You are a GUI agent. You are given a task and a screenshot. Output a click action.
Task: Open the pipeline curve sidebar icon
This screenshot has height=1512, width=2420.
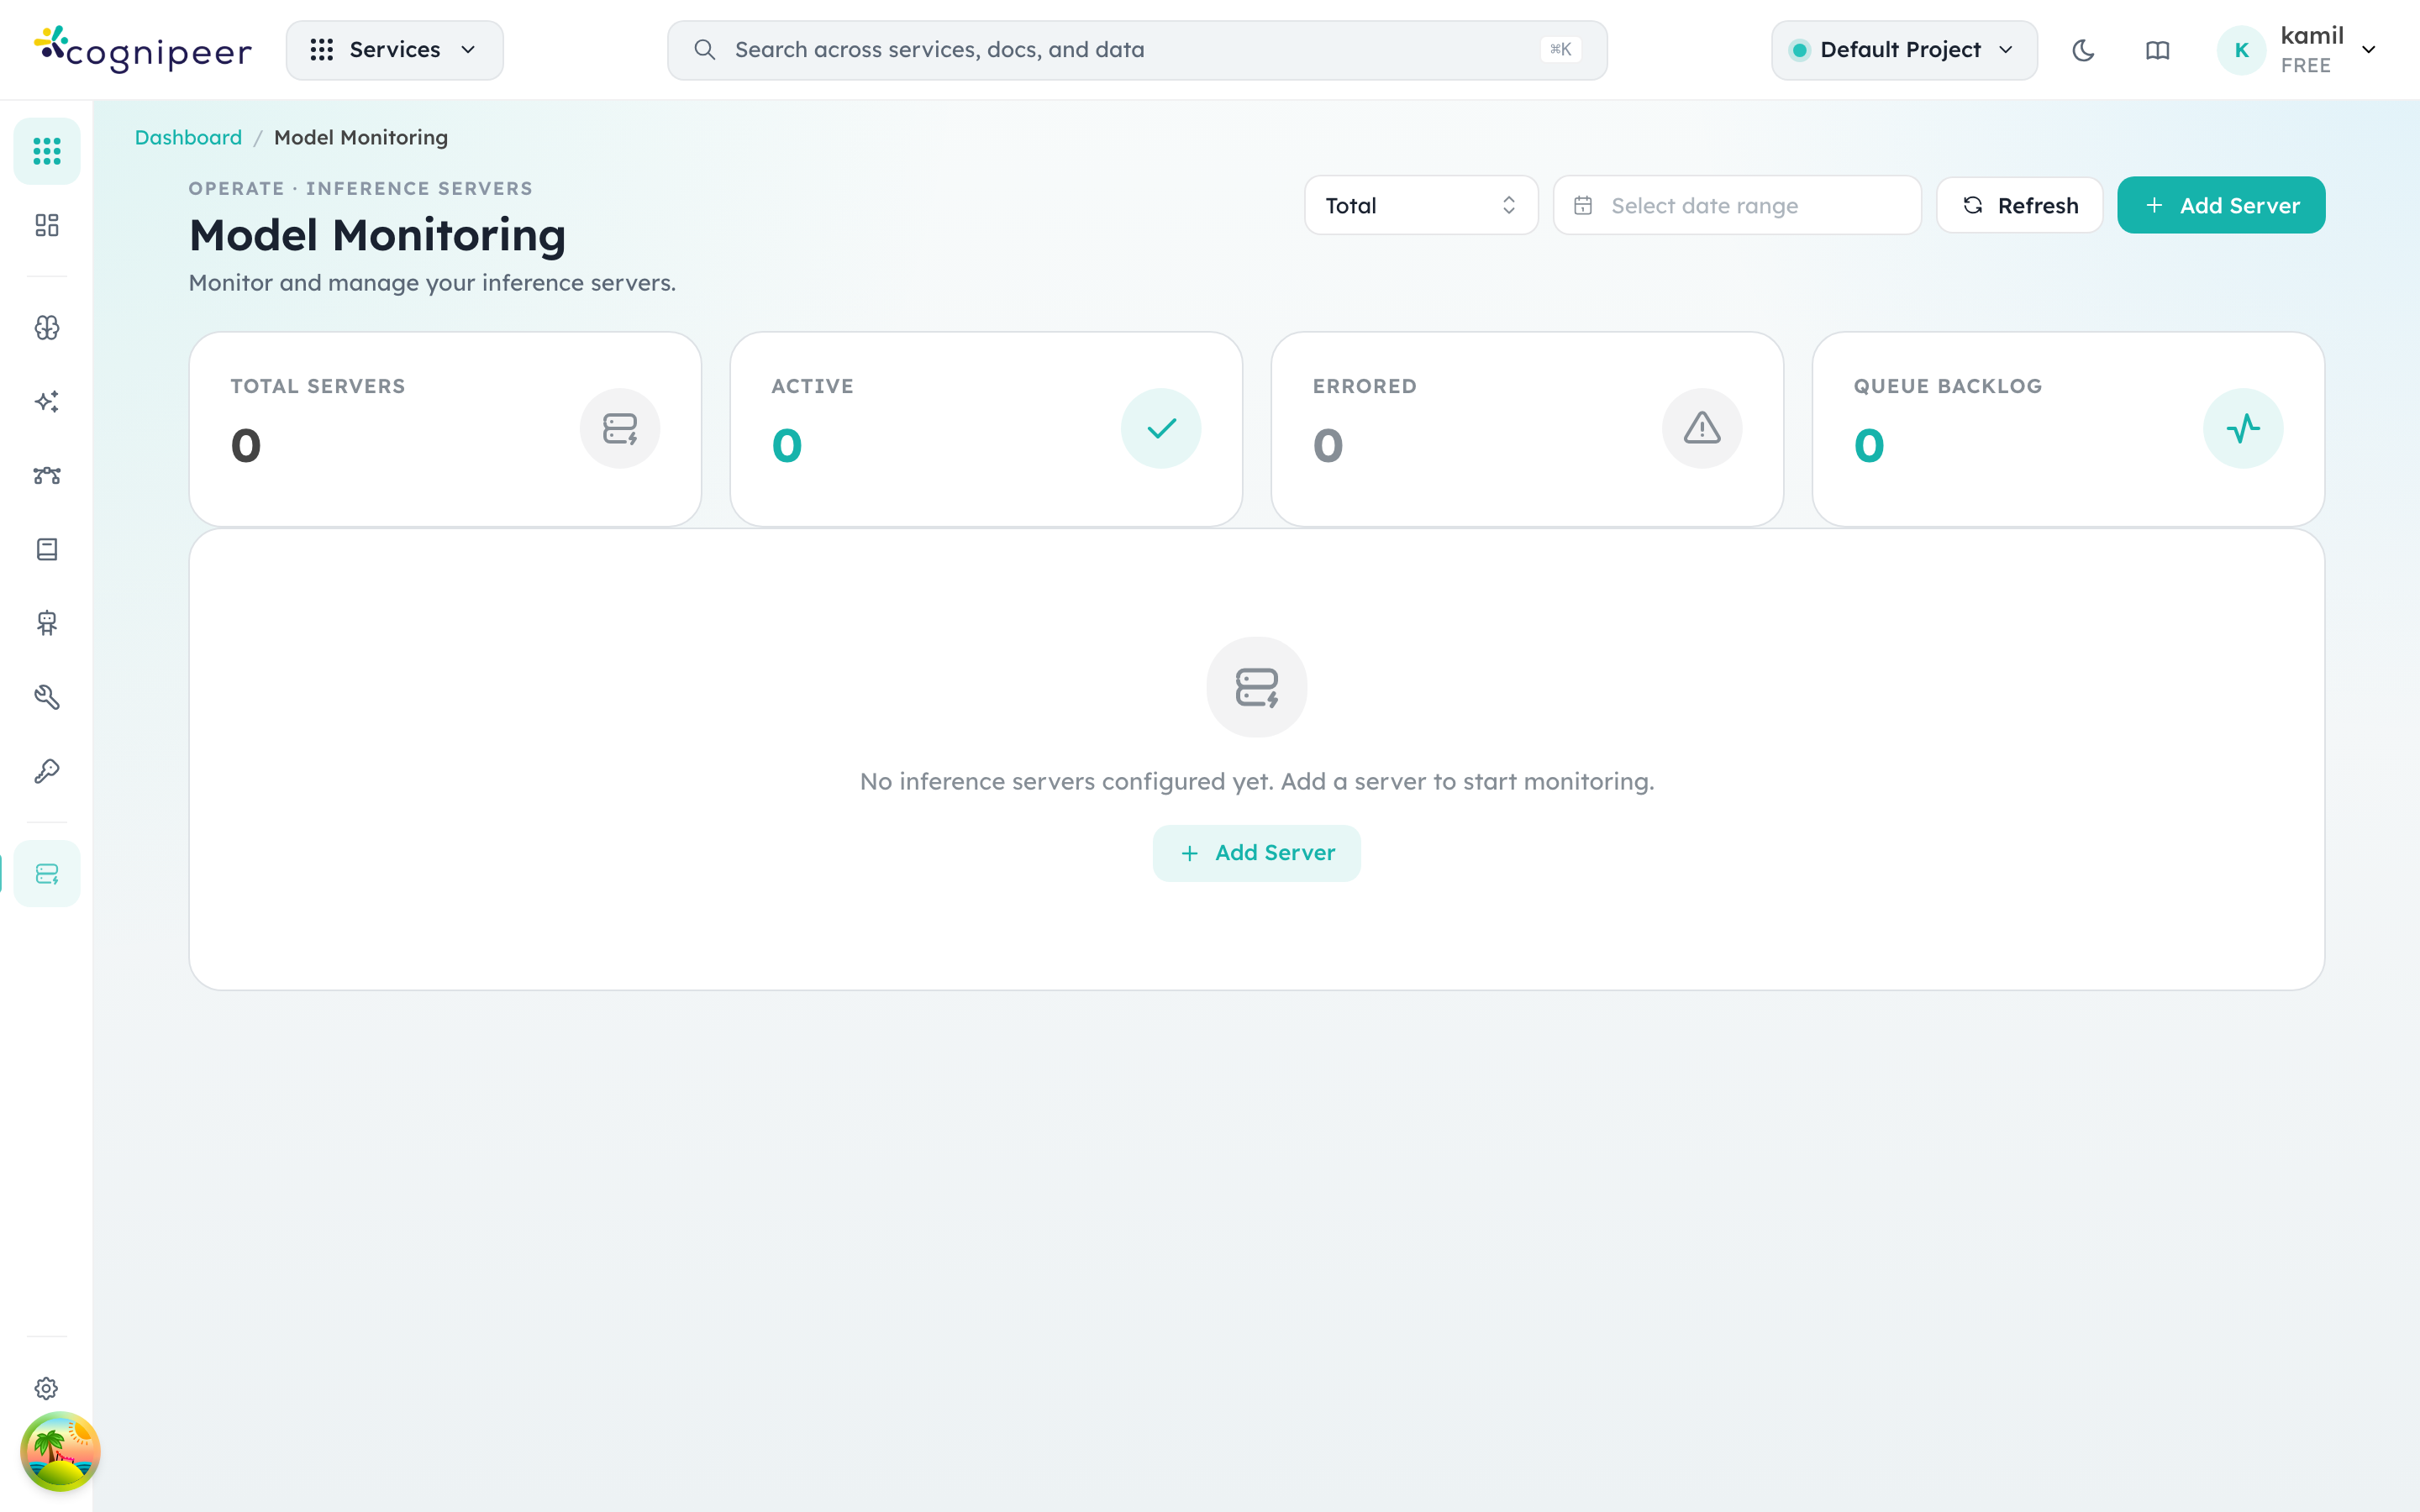click(x=47, y=476)
